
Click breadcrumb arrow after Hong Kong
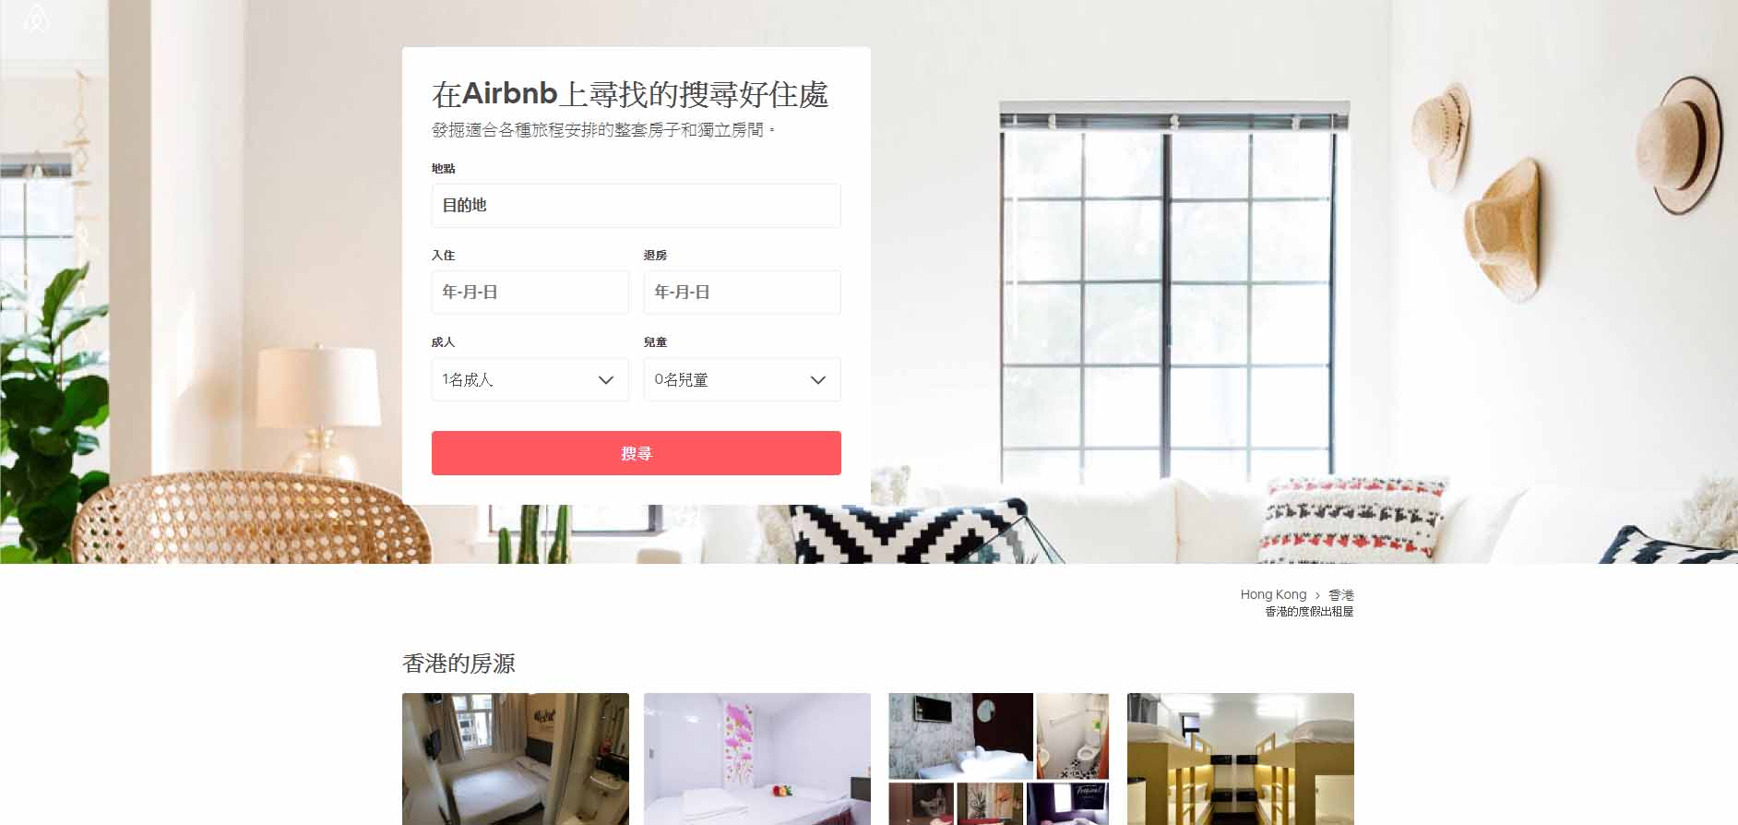coord(1317,595)
